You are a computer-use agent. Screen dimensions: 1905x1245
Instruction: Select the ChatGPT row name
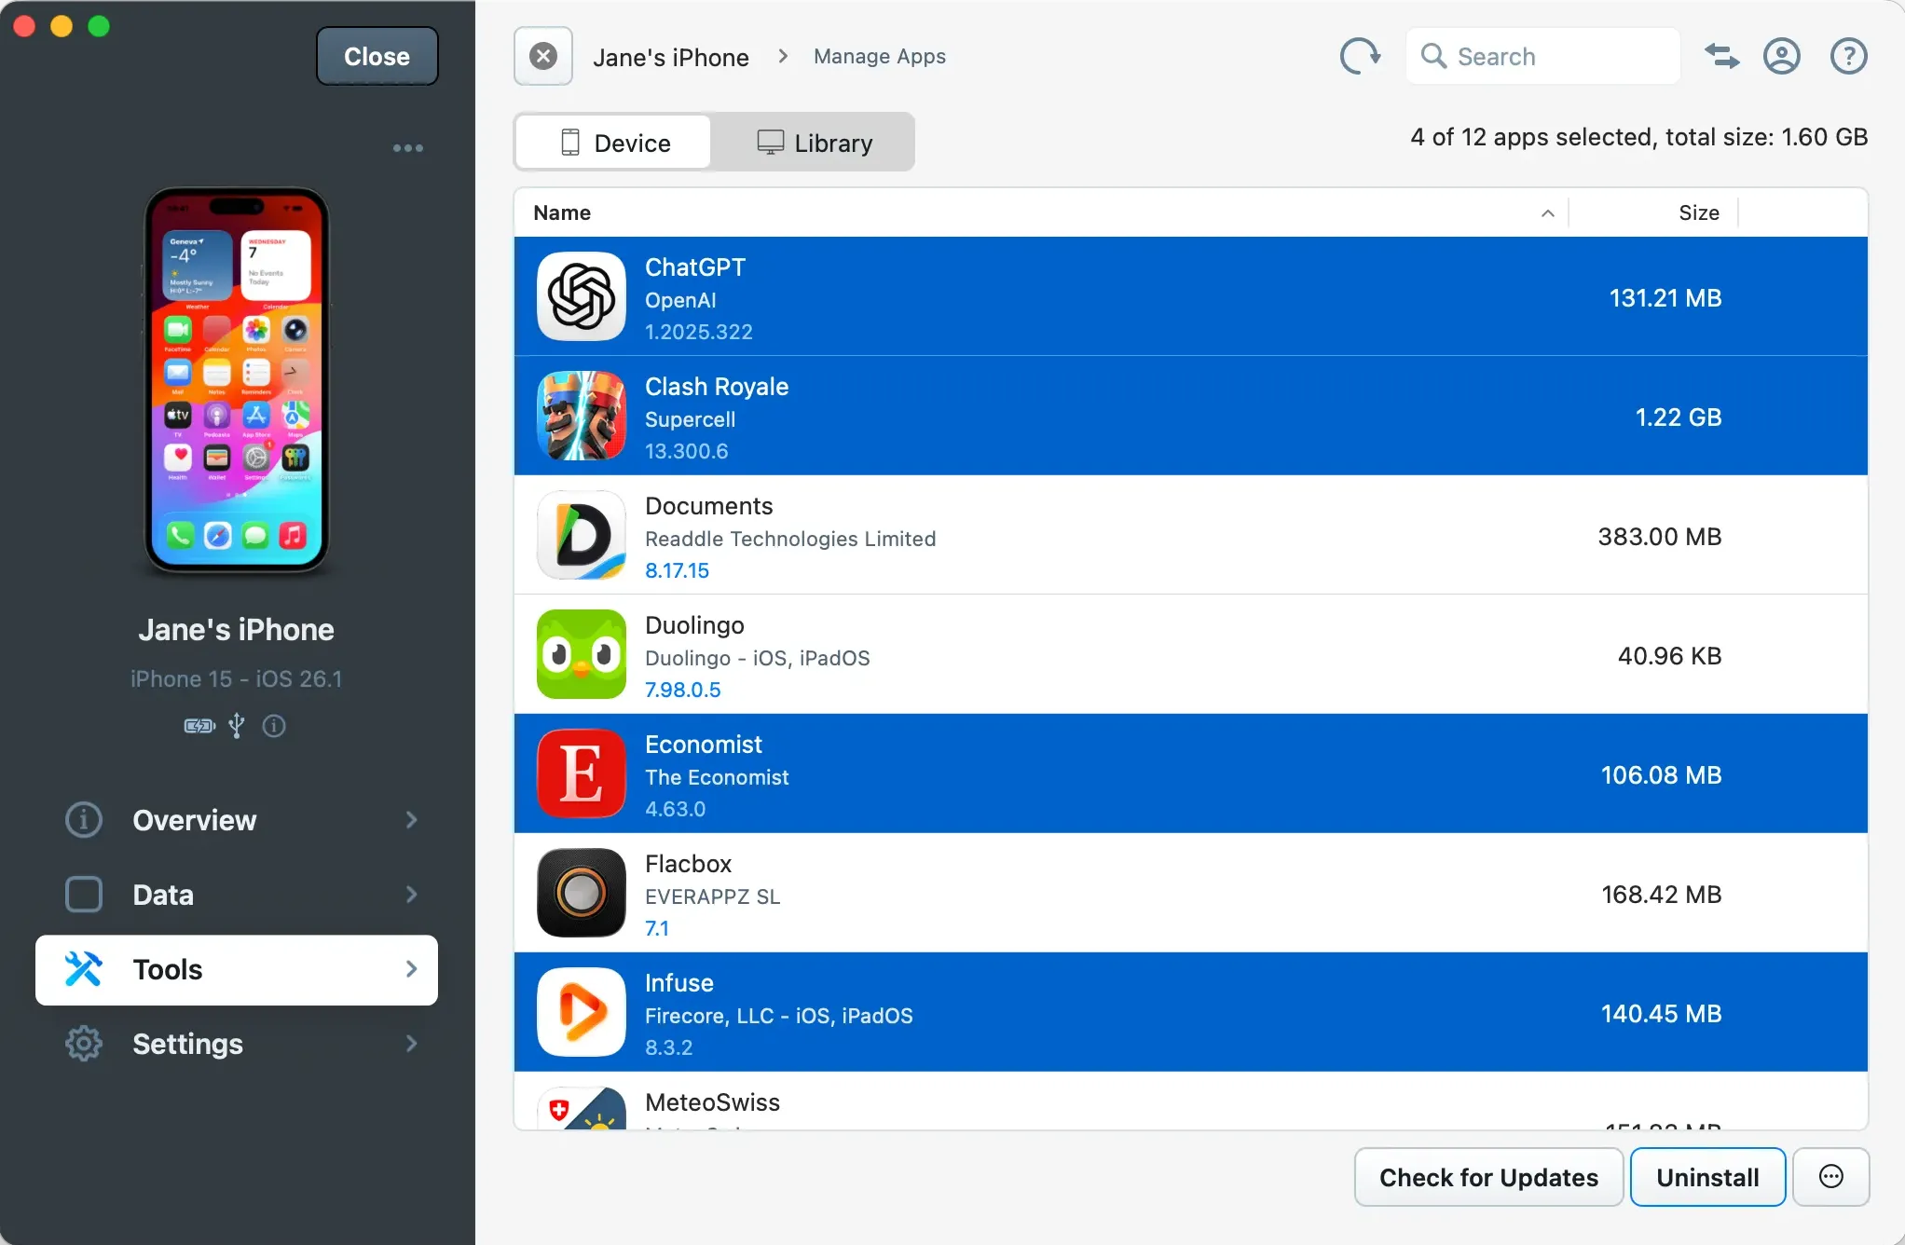(x=695, y=267)
